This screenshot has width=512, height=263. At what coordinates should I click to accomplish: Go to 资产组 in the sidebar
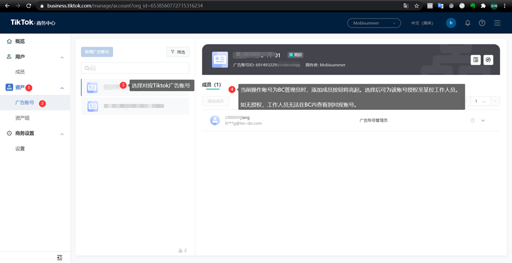[22, 118]
